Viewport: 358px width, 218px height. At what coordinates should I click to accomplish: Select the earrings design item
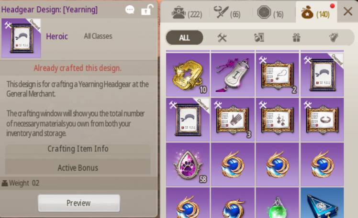click(278, 120)
